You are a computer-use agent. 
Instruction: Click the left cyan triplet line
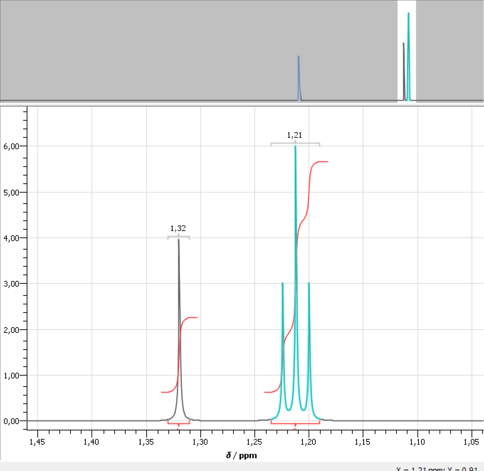point(283,320)
